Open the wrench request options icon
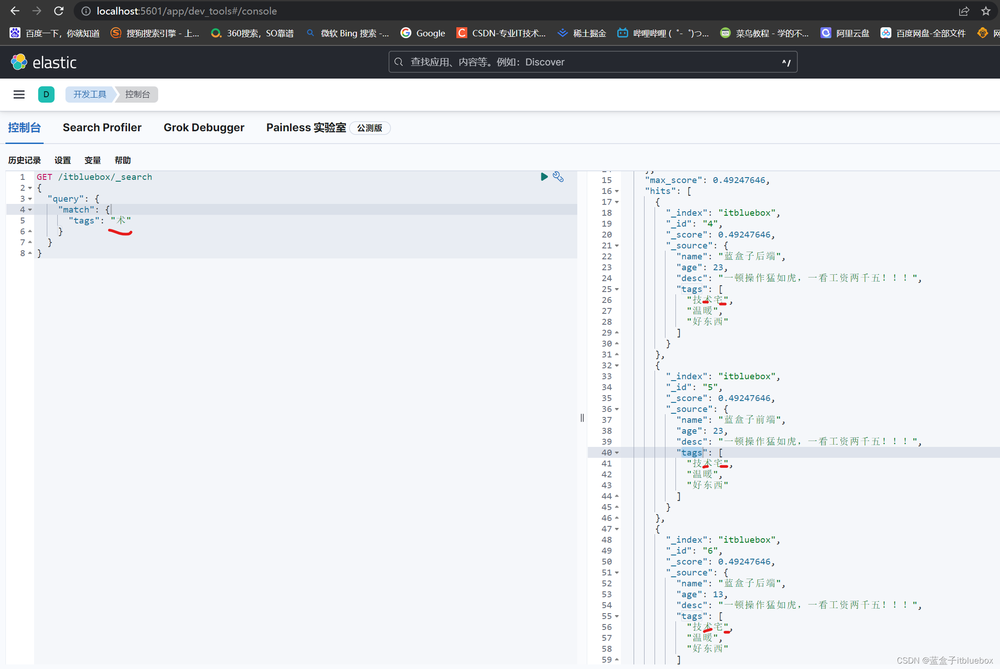Screen dimensions: 1000x669 tap(558, 177)
